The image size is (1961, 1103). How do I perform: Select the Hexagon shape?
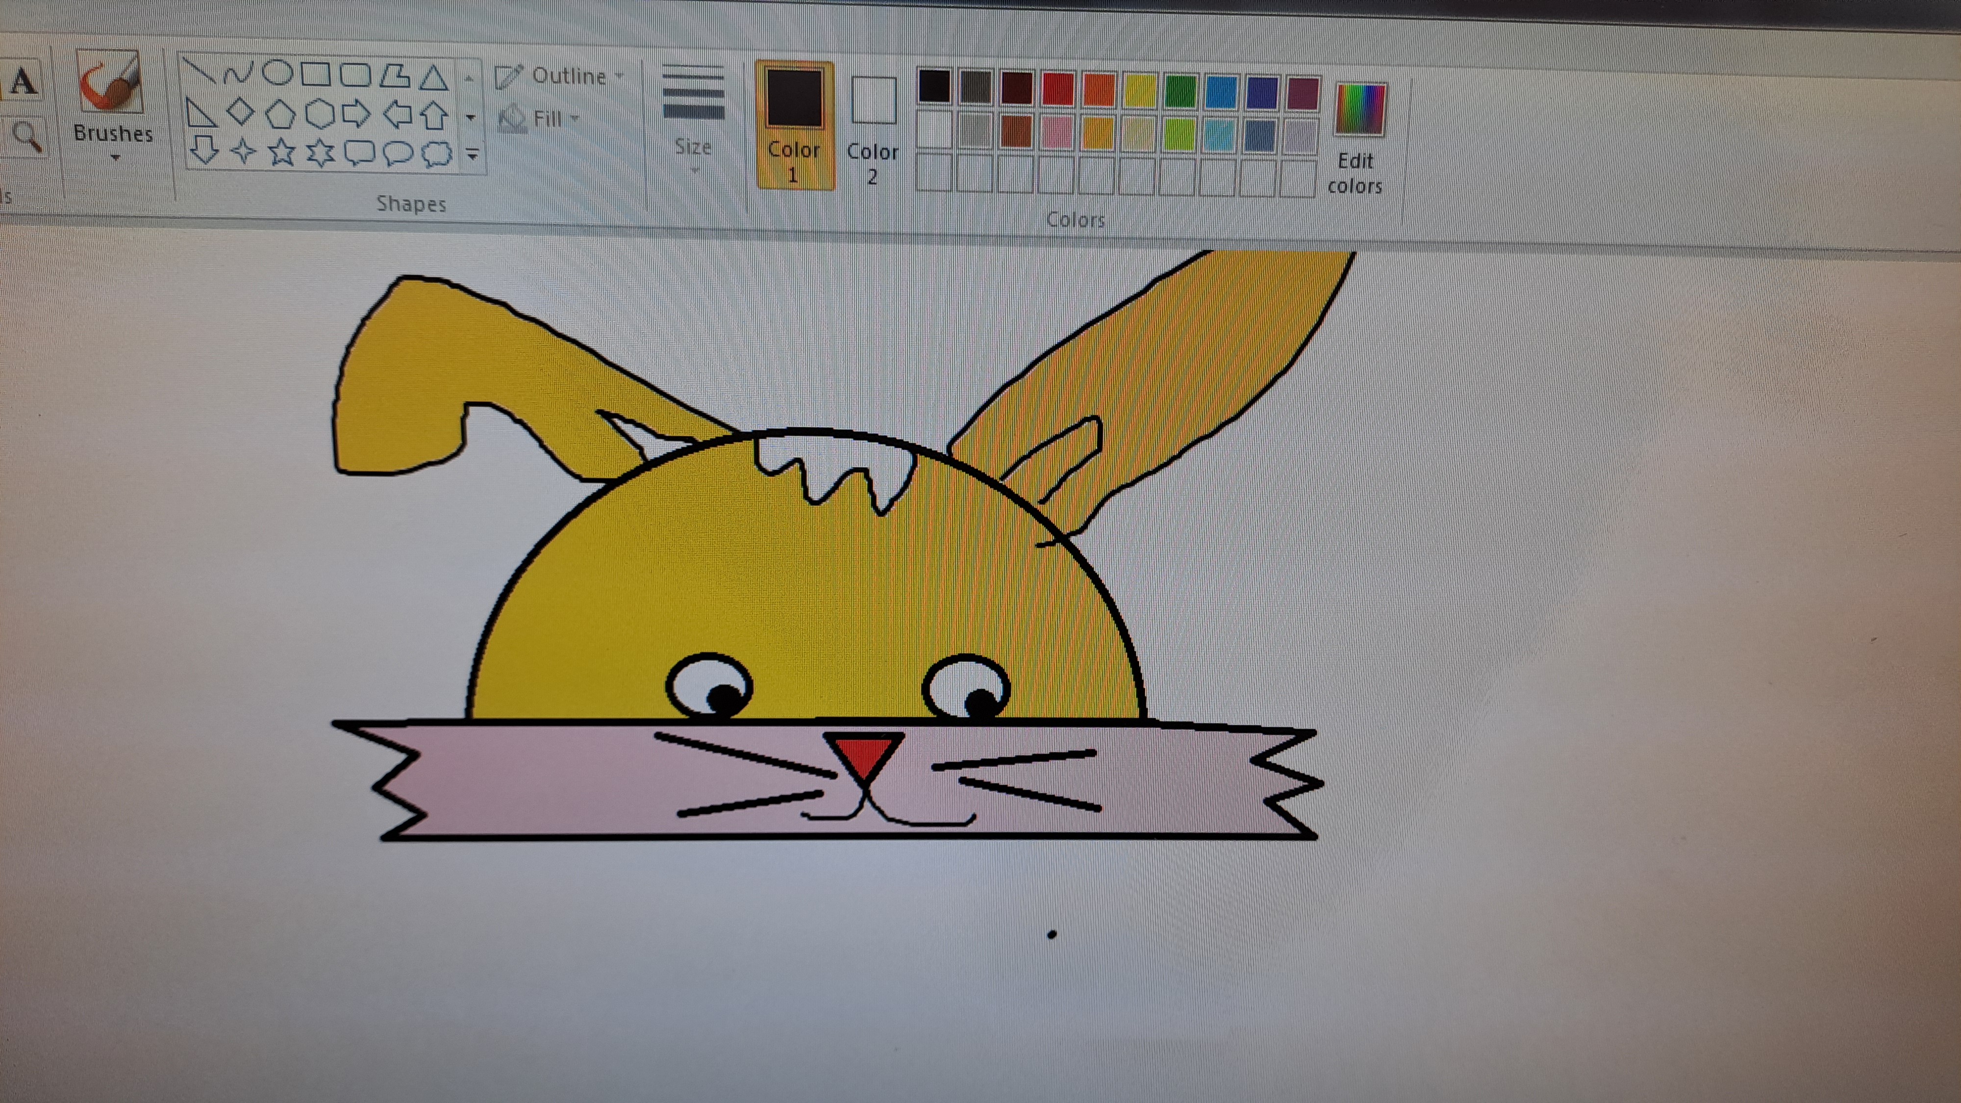click(x=320, y=115)
